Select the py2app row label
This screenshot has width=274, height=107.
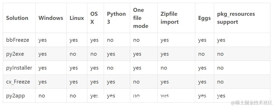click(16, 96)
